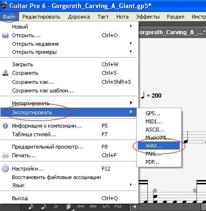This screenshot has width=206, height=211.
Task: Click the blue info icon for Информация о композиции
Action: pos(5,126)
